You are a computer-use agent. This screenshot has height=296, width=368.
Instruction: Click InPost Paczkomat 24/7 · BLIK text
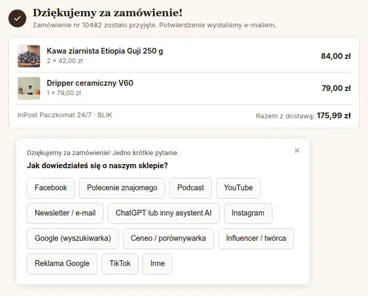[65, 115]
